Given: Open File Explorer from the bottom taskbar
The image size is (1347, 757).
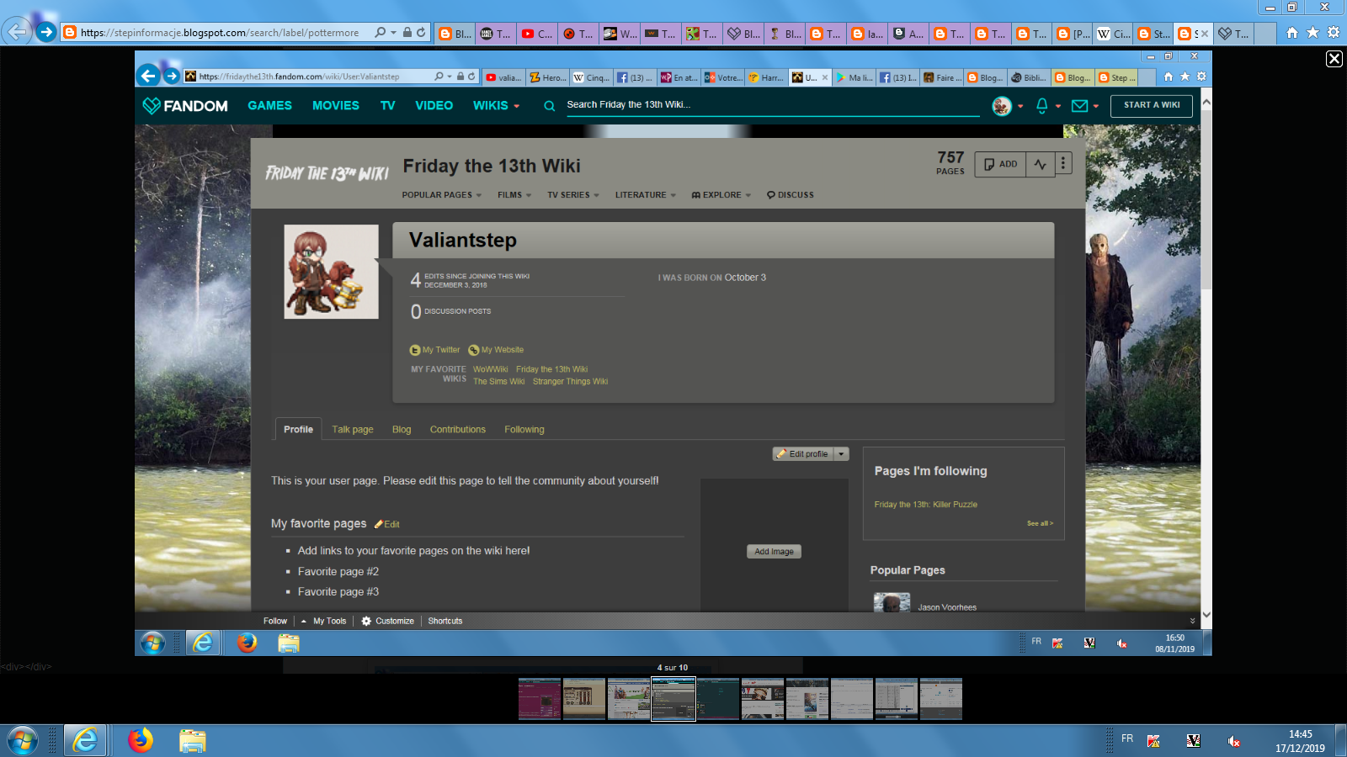Looking at the screenshot, I should click(192, 740).
